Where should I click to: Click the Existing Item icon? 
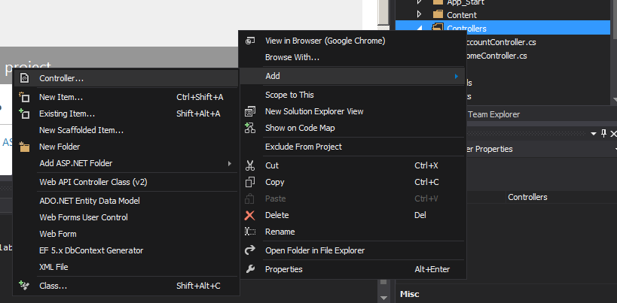click(x=24, y=114)
